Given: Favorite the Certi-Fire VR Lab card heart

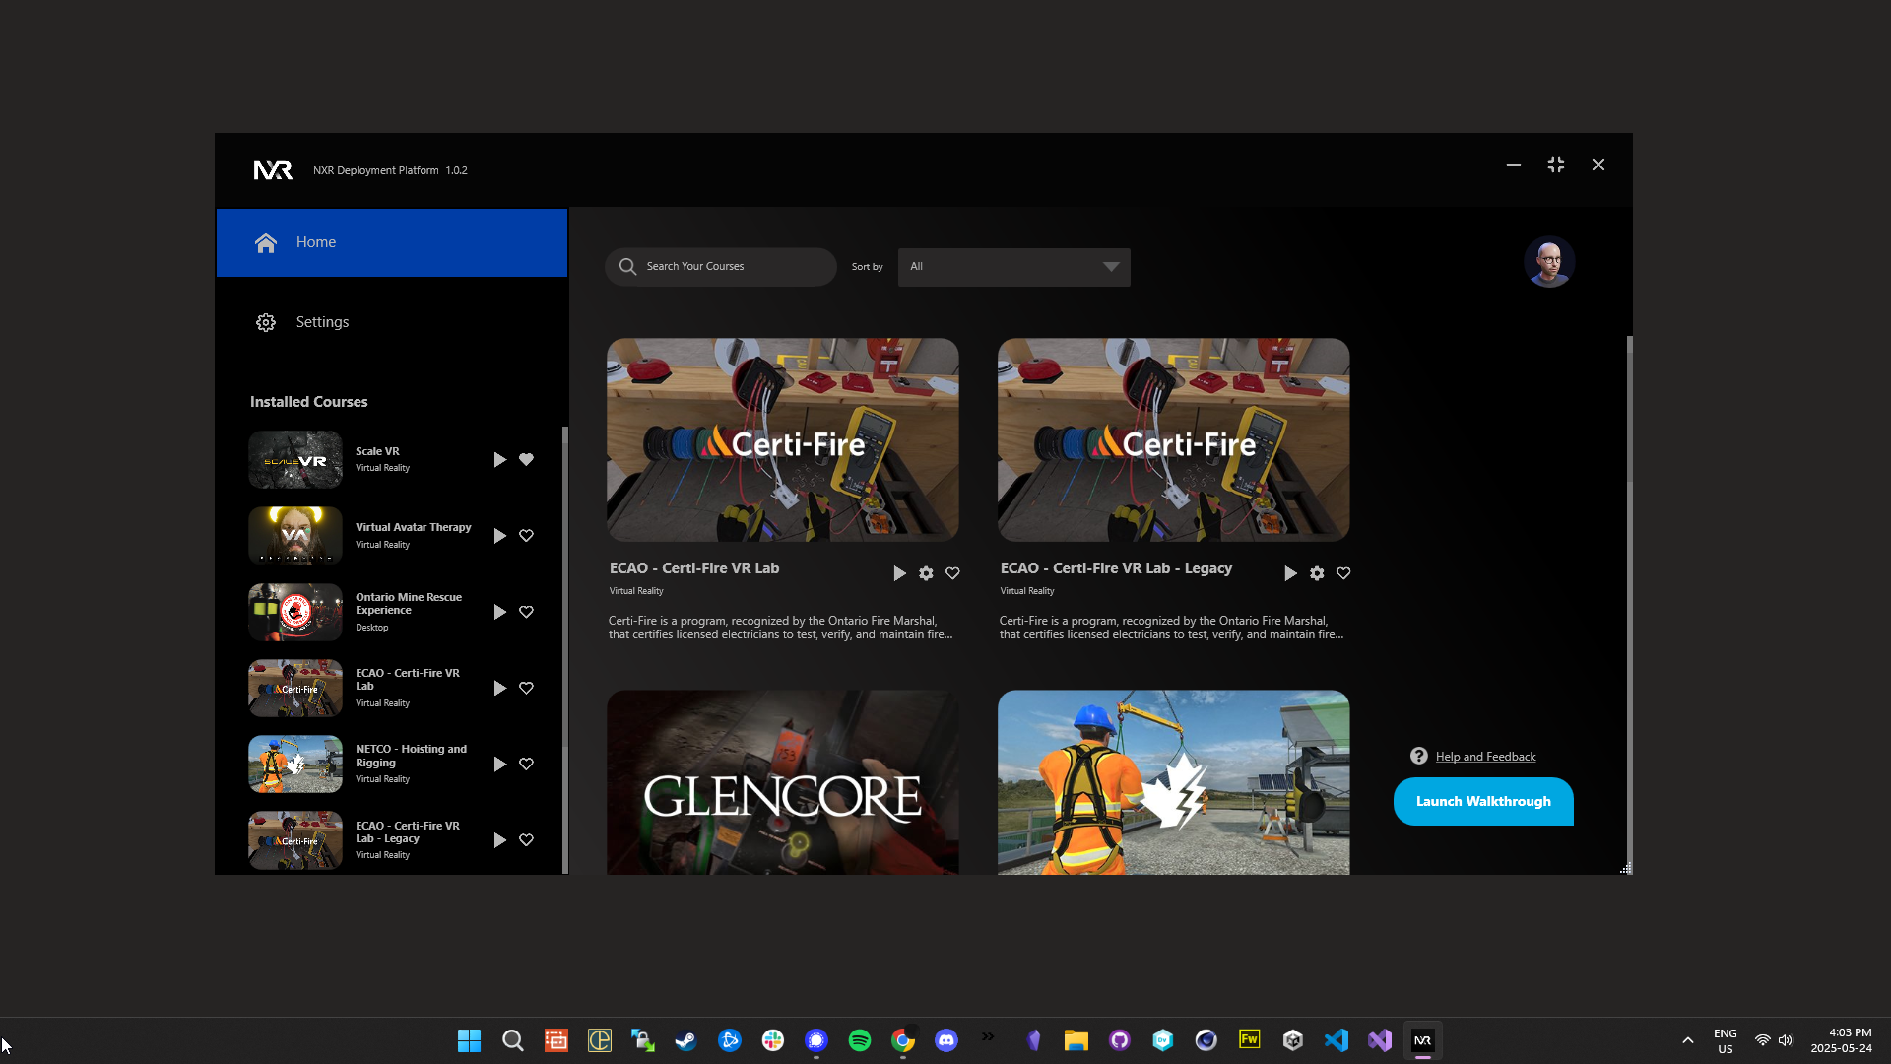Looking at the screenshot, I should pos(952,573).
